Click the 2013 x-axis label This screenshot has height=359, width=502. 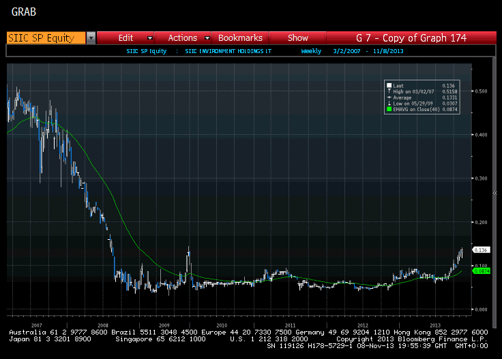coord(434,326)
